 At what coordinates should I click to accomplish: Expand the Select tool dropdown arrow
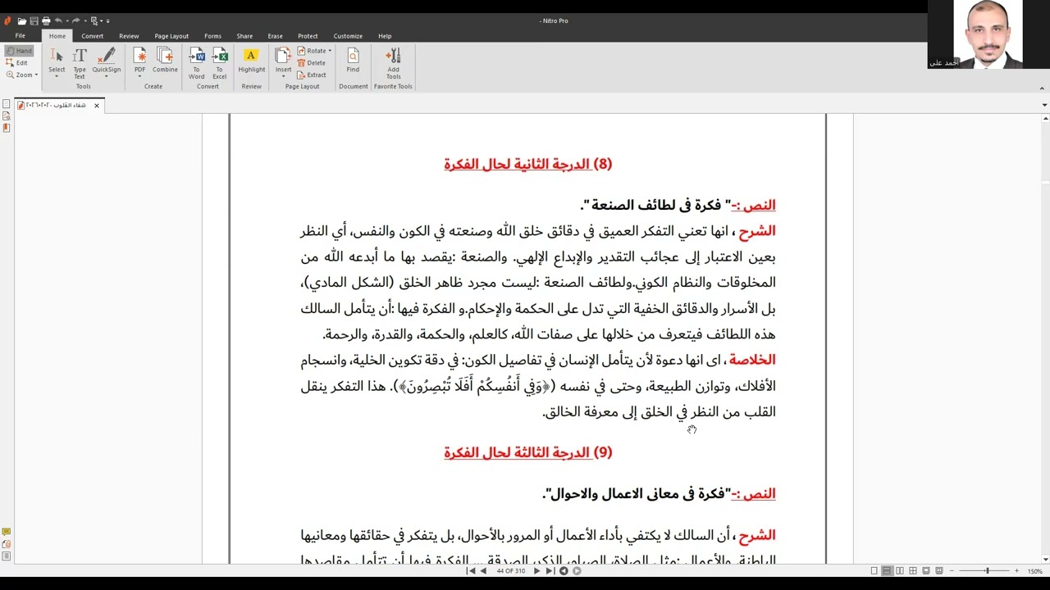[x=57, y=76]
